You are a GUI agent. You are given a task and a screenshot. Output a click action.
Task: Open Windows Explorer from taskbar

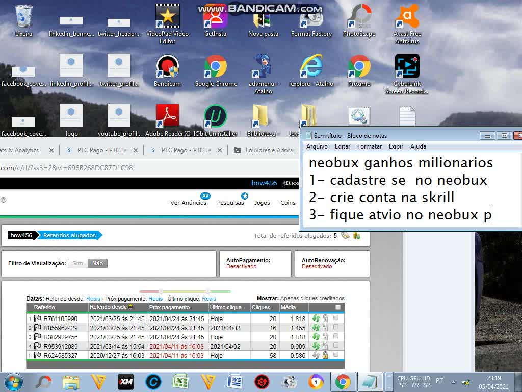point(71,382)
